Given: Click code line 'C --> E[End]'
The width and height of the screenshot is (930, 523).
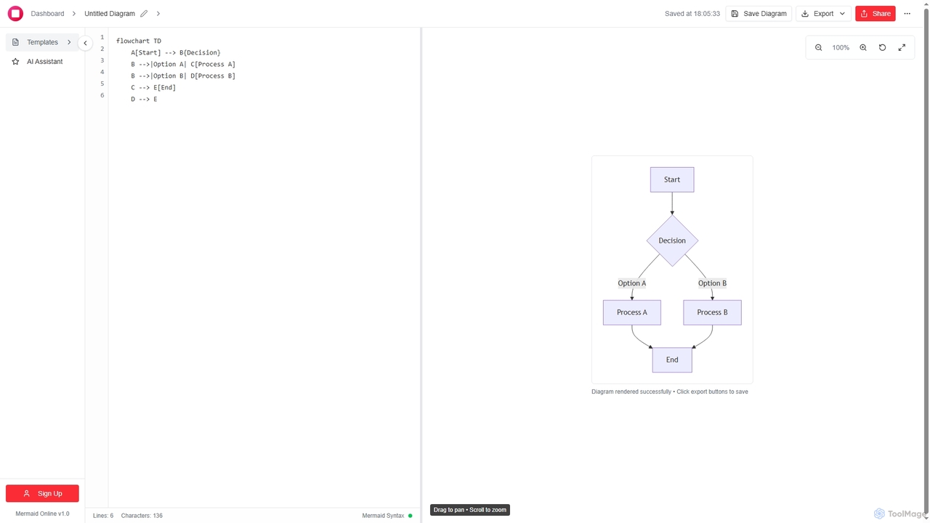Looking at the screenshot, I should [x=153, y=87].
